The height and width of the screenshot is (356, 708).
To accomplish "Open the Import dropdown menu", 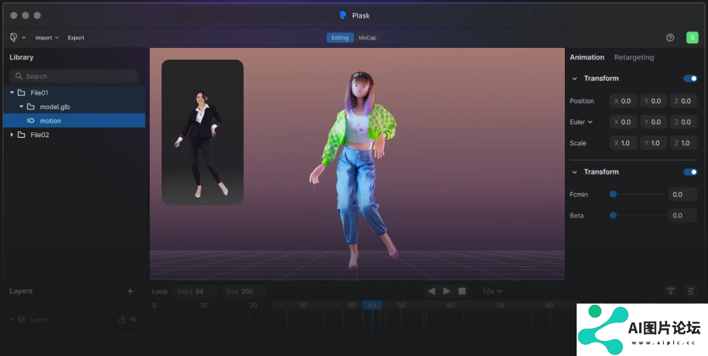I will click(47, 38).
